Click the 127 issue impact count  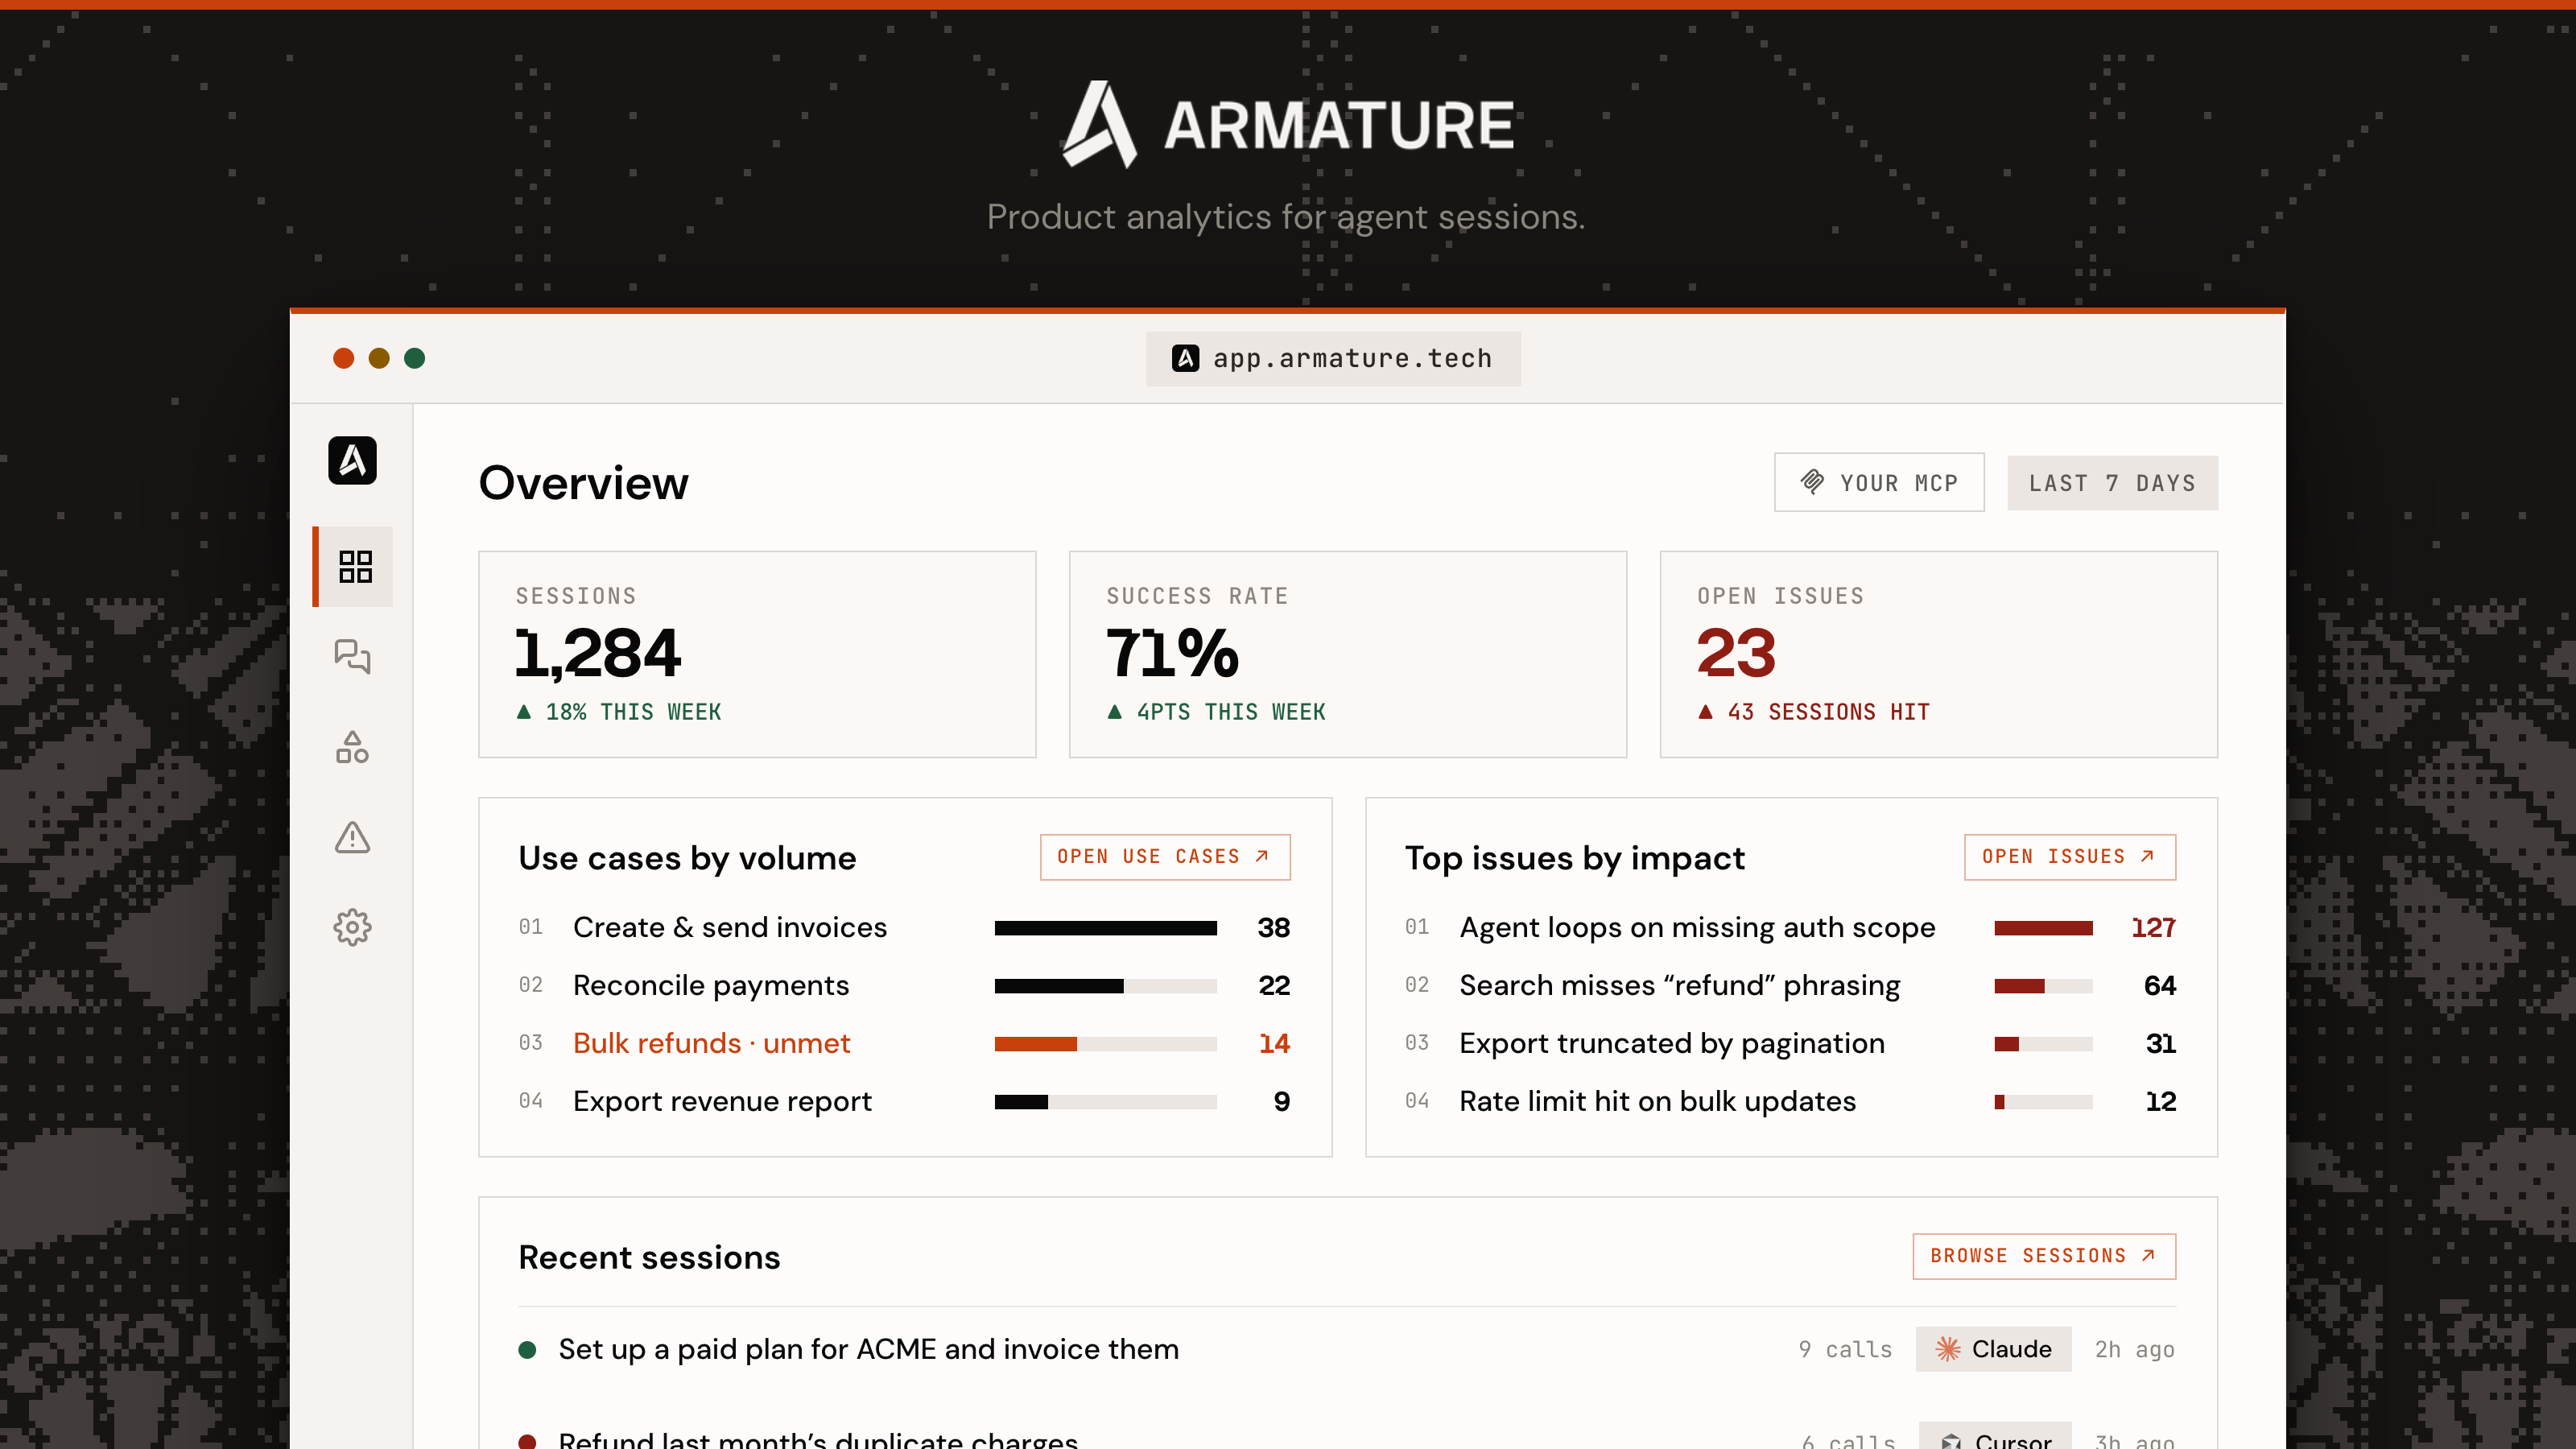[2153, 927]
